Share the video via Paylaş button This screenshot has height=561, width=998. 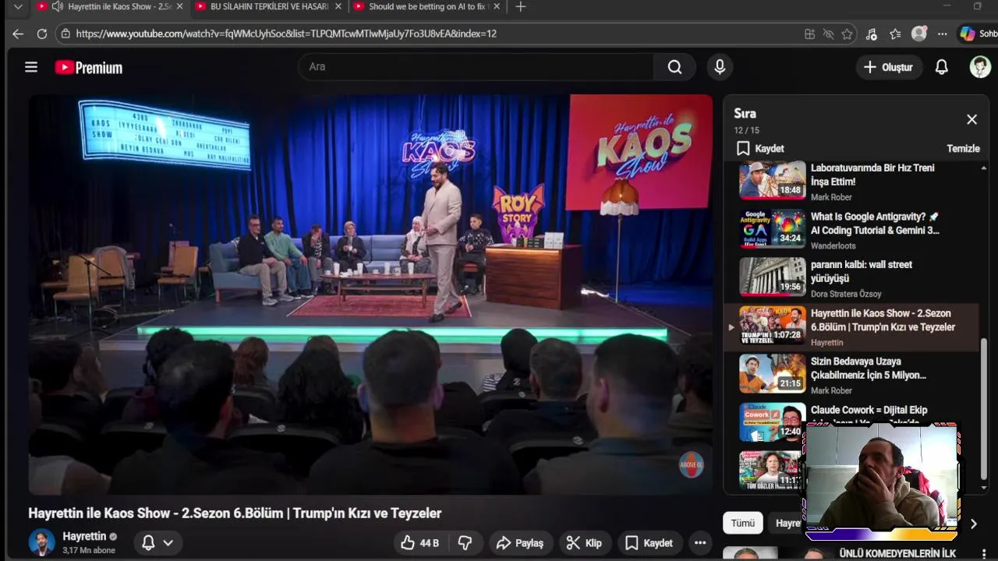point(520,543)
